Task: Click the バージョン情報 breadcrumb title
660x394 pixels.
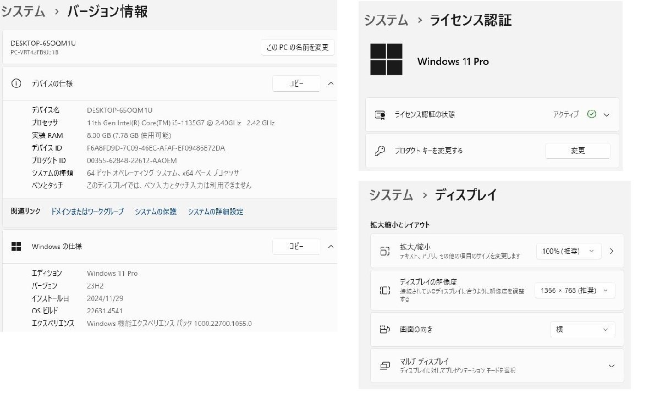Action: (107, 12)
